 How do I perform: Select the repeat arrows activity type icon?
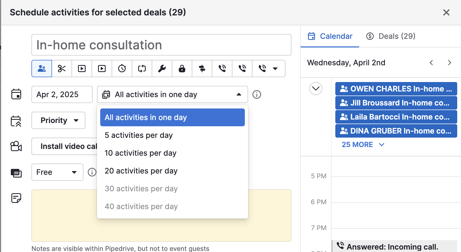pos(142,69)
